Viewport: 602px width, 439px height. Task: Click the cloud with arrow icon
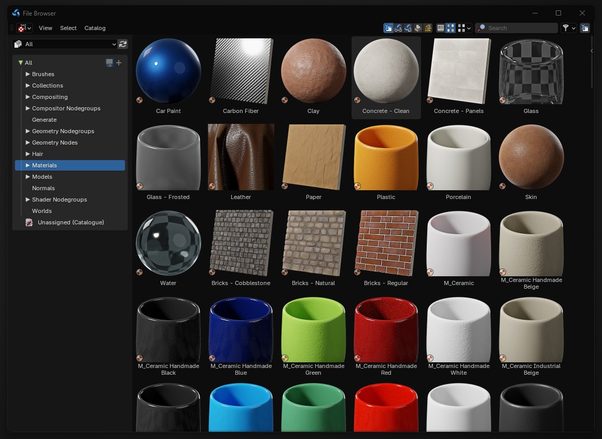tap(408, 28)
